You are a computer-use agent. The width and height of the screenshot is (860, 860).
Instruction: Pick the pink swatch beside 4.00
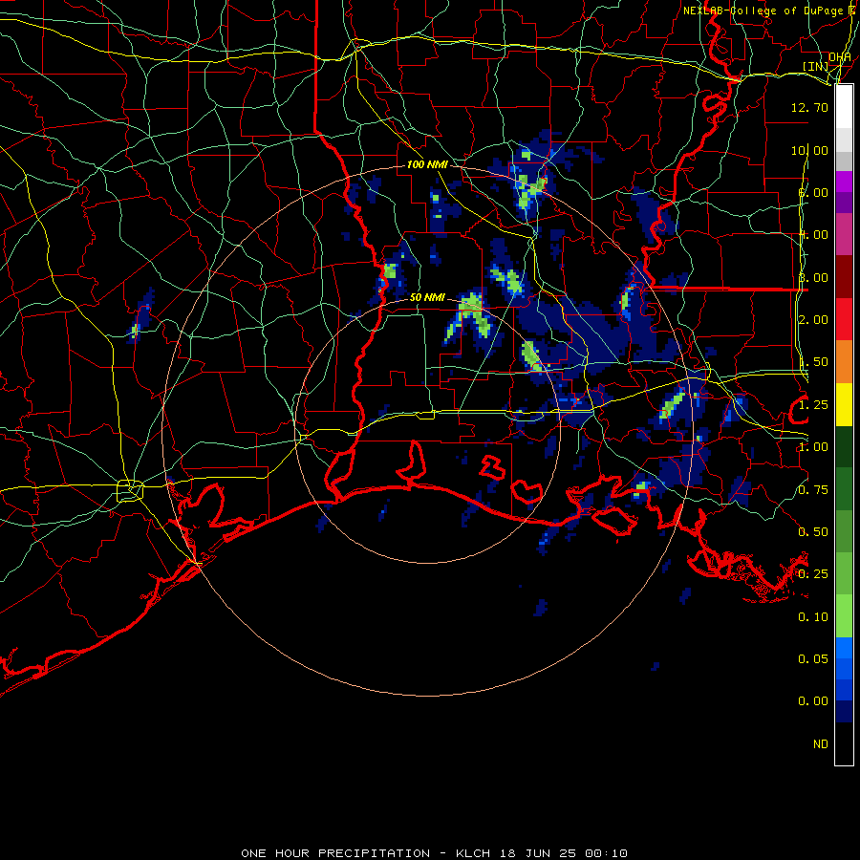pos(844,234)
